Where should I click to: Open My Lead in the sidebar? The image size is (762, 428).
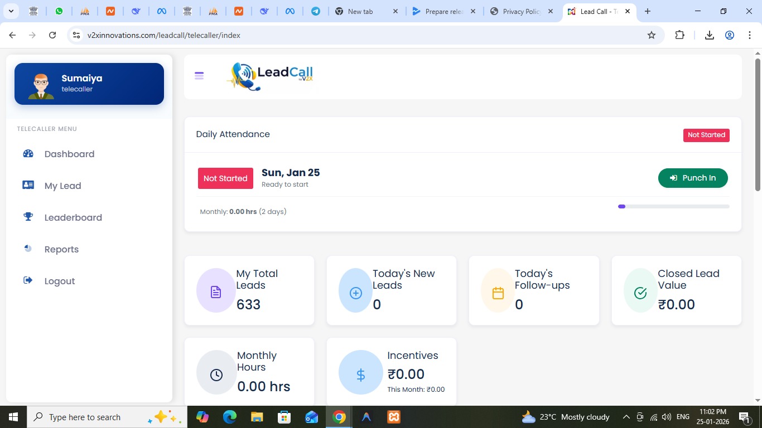[x=62, y=186]
